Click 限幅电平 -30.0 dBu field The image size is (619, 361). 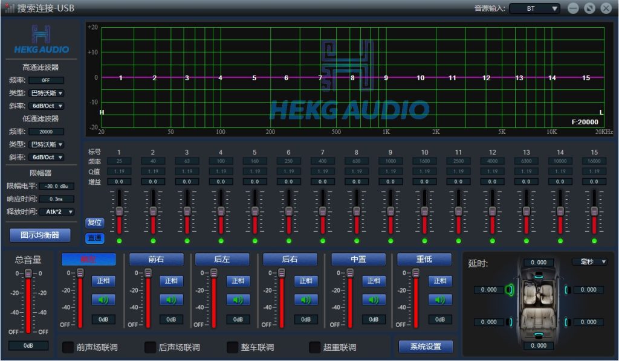(x=56, y=186)
